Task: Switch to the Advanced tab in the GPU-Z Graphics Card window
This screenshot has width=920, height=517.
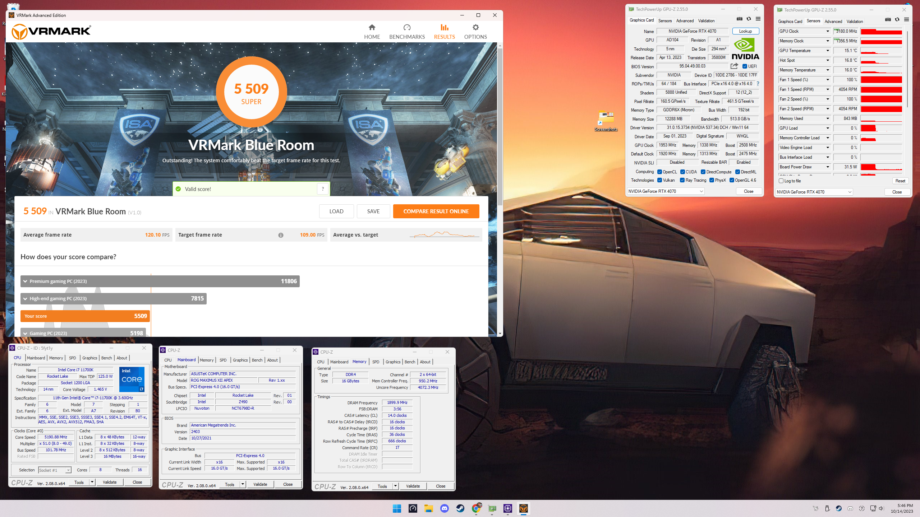Action: point(685,21)
